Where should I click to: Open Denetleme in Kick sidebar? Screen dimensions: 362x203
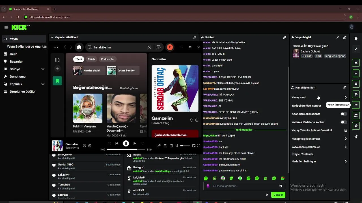point(24,76)
